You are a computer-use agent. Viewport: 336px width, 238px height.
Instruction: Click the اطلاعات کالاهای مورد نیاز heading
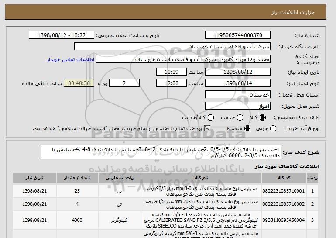coord(287,166)
